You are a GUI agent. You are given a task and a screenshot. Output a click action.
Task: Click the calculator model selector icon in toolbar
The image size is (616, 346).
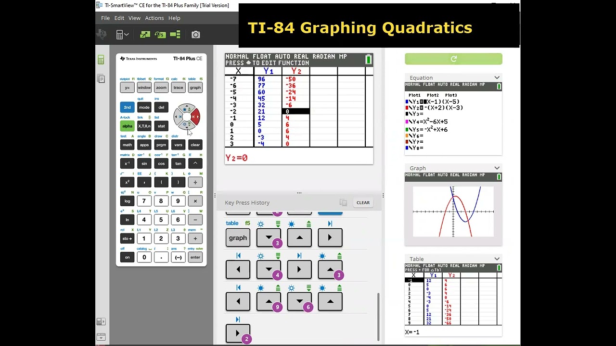point(122,35)
